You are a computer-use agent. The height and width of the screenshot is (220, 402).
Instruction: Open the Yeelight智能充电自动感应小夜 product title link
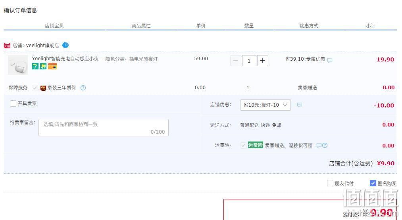click(x=67, y=59)
